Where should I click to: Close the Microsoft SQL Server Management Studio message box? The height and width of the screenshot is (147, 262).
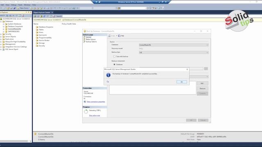[187, 69]
